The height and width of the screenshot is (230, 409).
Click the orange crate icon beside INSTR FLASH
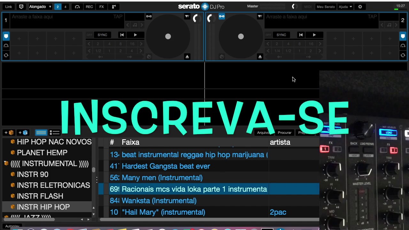[13, 196]
